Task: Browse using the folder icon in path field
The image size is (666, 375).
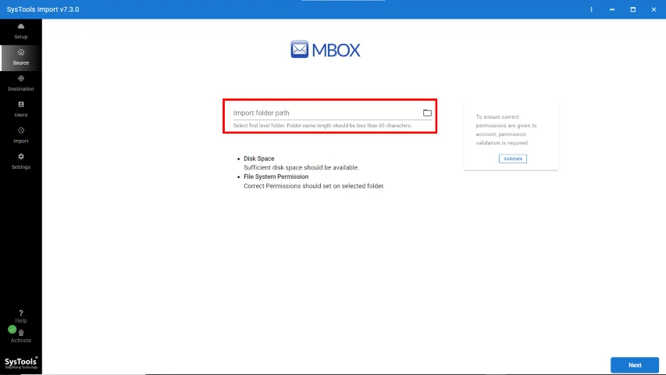Action: click(427, 112)
